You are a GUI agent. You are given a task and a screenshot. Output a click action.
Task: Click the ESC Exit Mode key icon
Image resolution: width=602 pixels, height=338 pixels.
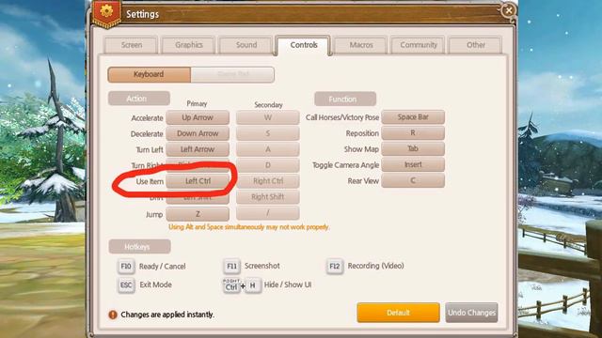pos(126,284)
